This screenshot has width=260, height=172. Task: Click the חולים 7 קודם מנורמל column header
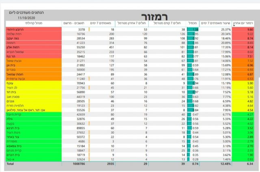click(x=169, y=24)
